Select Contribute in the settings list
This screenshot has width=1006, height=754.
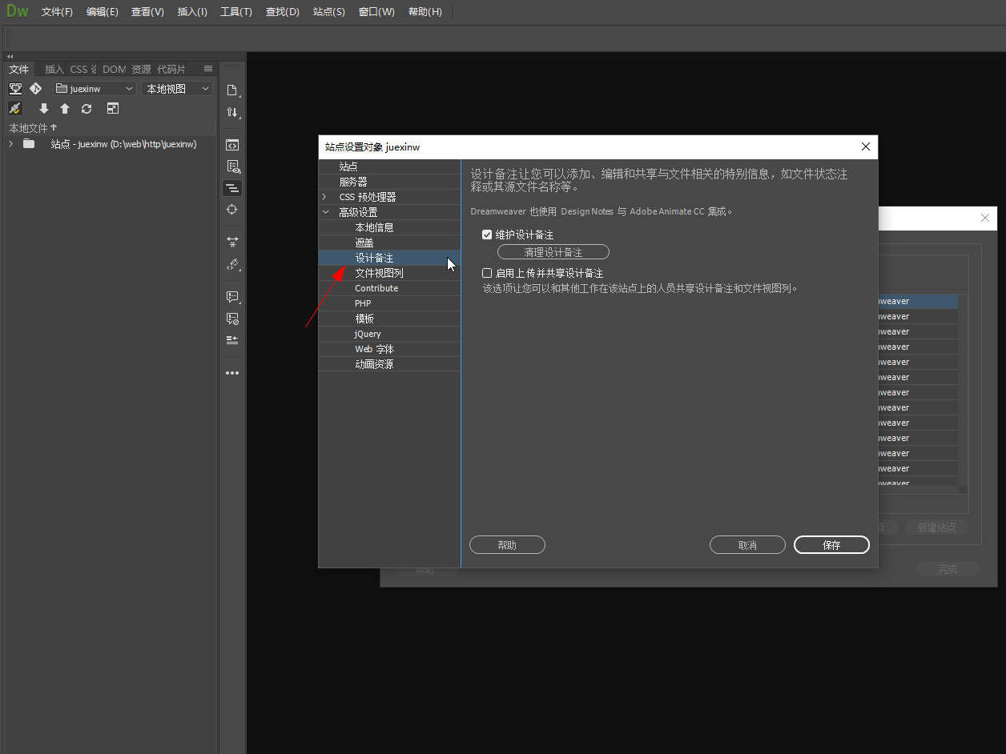point(389,288)
